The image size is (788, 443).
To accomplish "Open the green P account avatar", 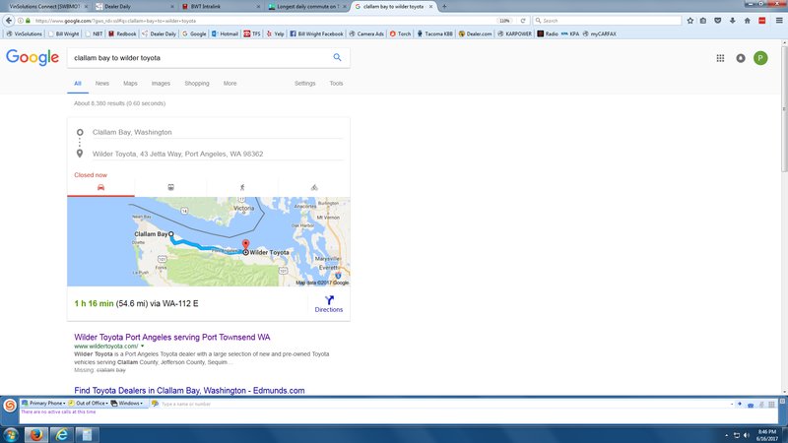I will click(760, 58).
